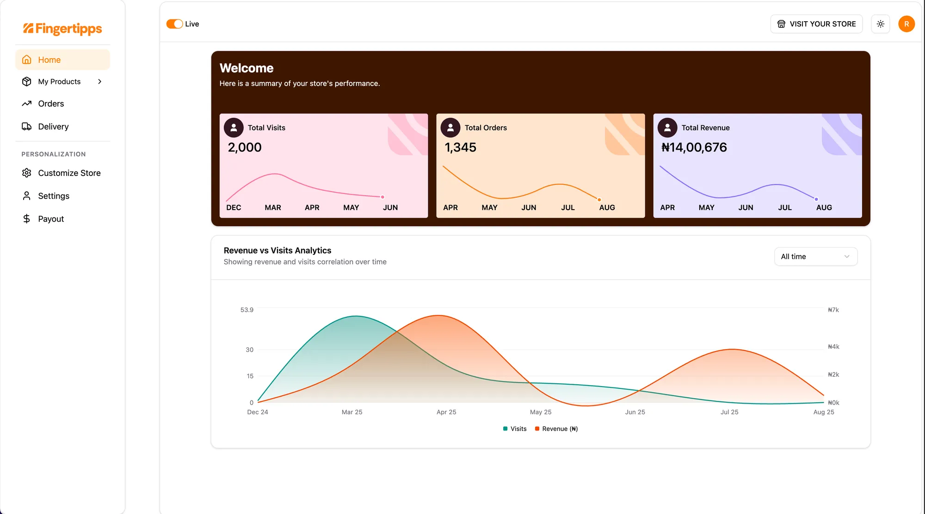Open the All time range dropdown
Viewport: 925px width, 514px height.
(816, 257)
